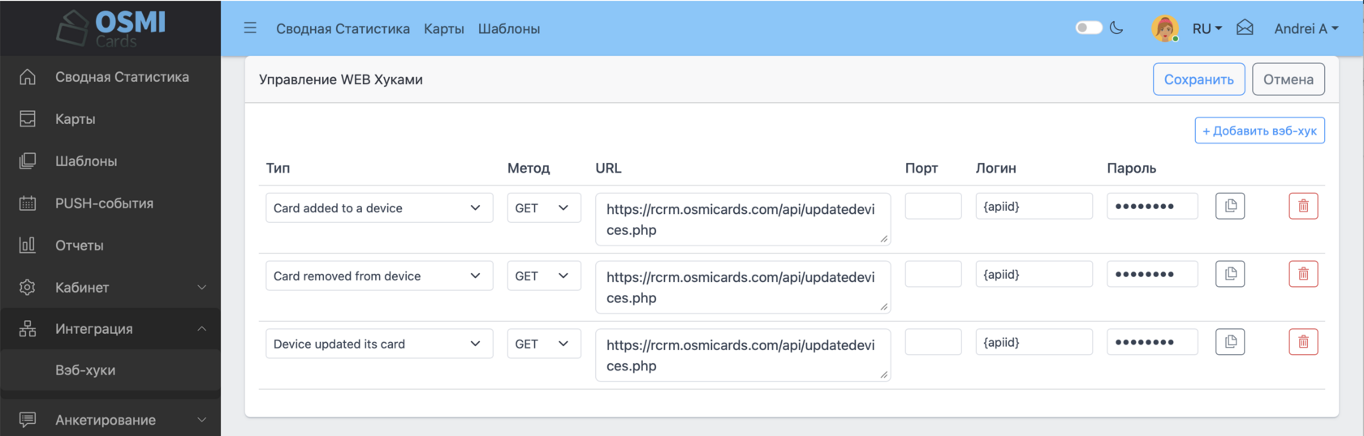Open Шаблоны in the top navigation

(x=509, y=29)
